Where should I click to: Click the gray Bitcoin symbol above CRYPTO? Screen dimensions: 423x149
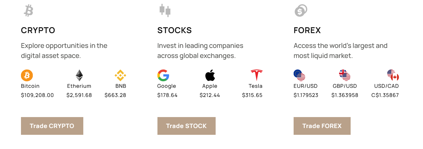29,11
